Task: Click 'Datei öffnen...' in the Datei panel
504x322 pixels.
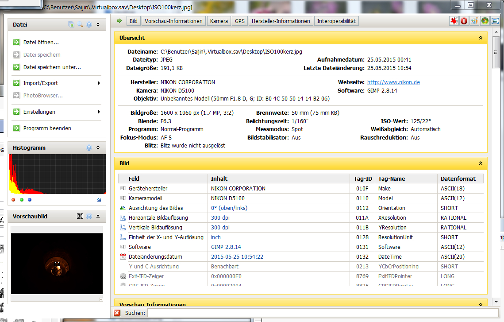Action: (x=41, y=43)
